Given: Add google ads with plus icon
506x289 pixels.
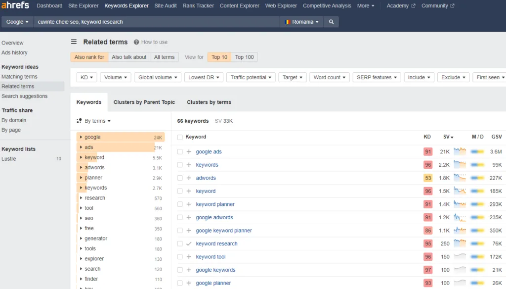Looking at the screenshot, I should (189, 151).
